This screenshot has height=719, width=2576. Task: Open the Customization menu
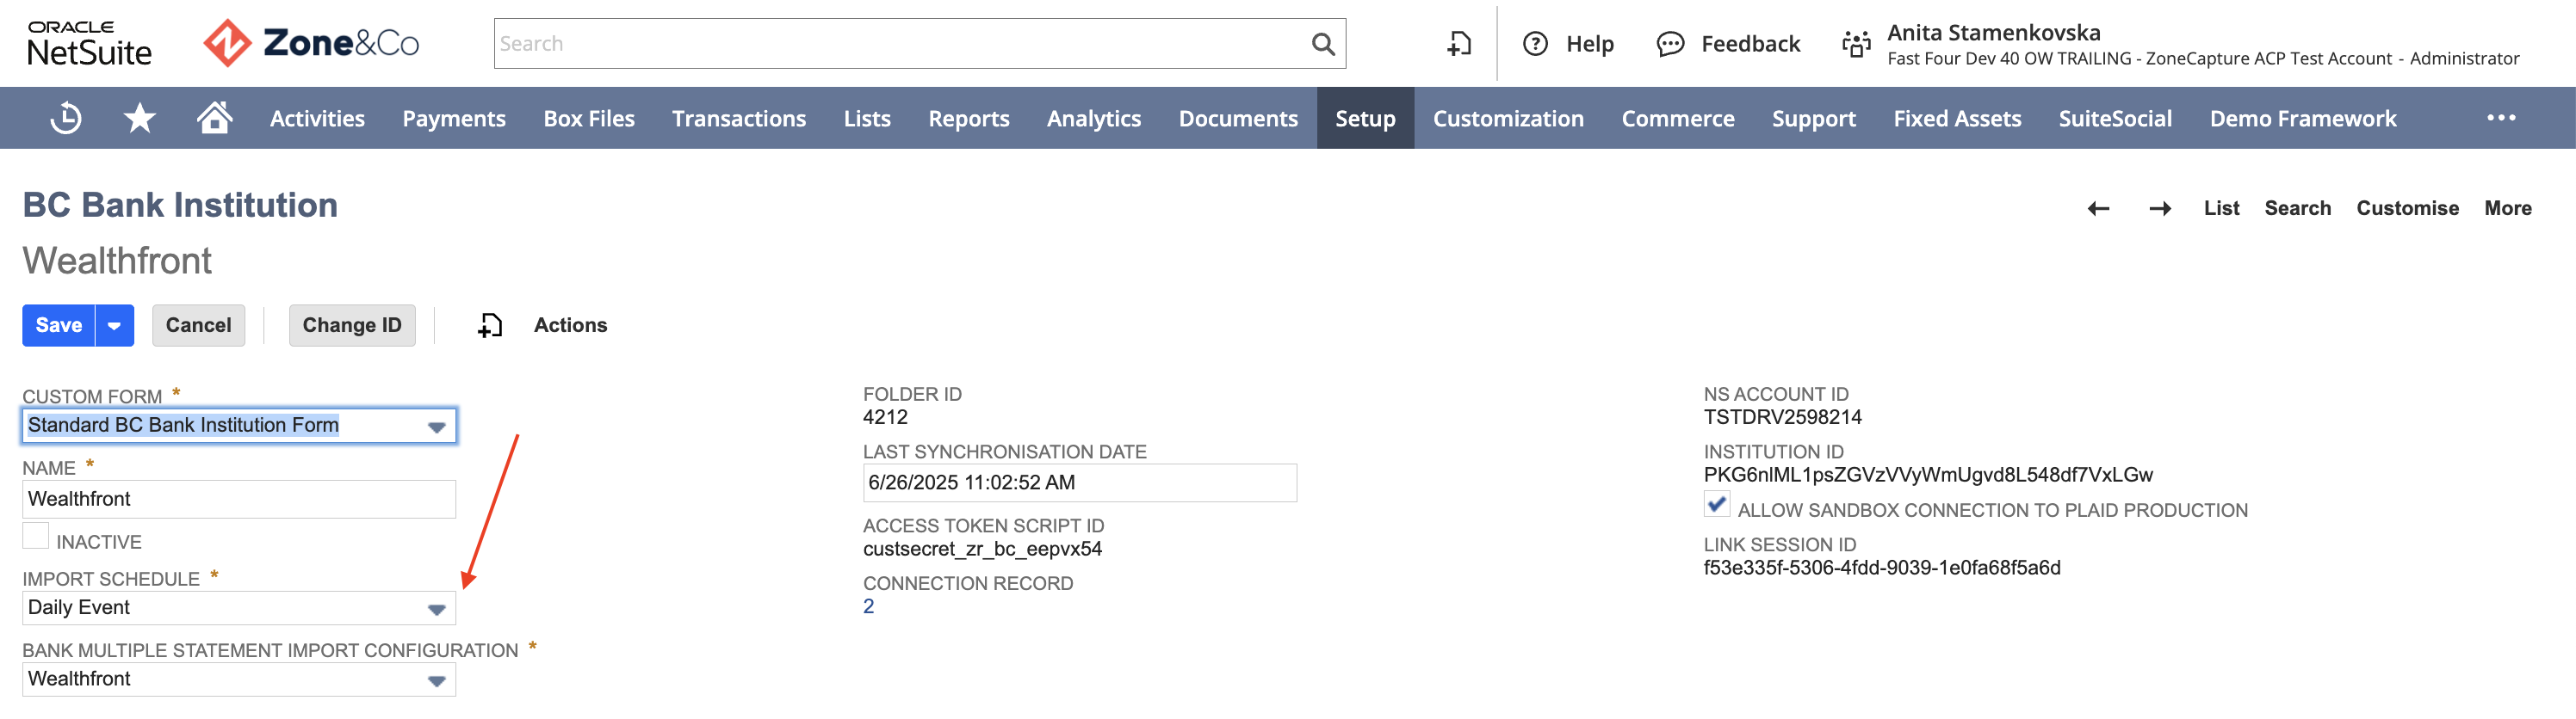click(x=1507, y=118)
